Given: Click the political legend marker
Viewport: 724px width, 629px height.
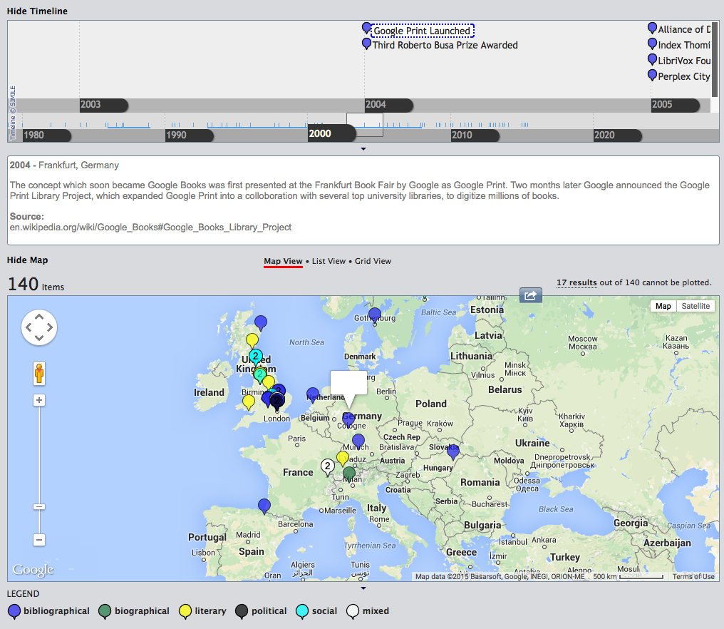Looking at the screenshot, I should pyautogui.click(x=242, y=611).
